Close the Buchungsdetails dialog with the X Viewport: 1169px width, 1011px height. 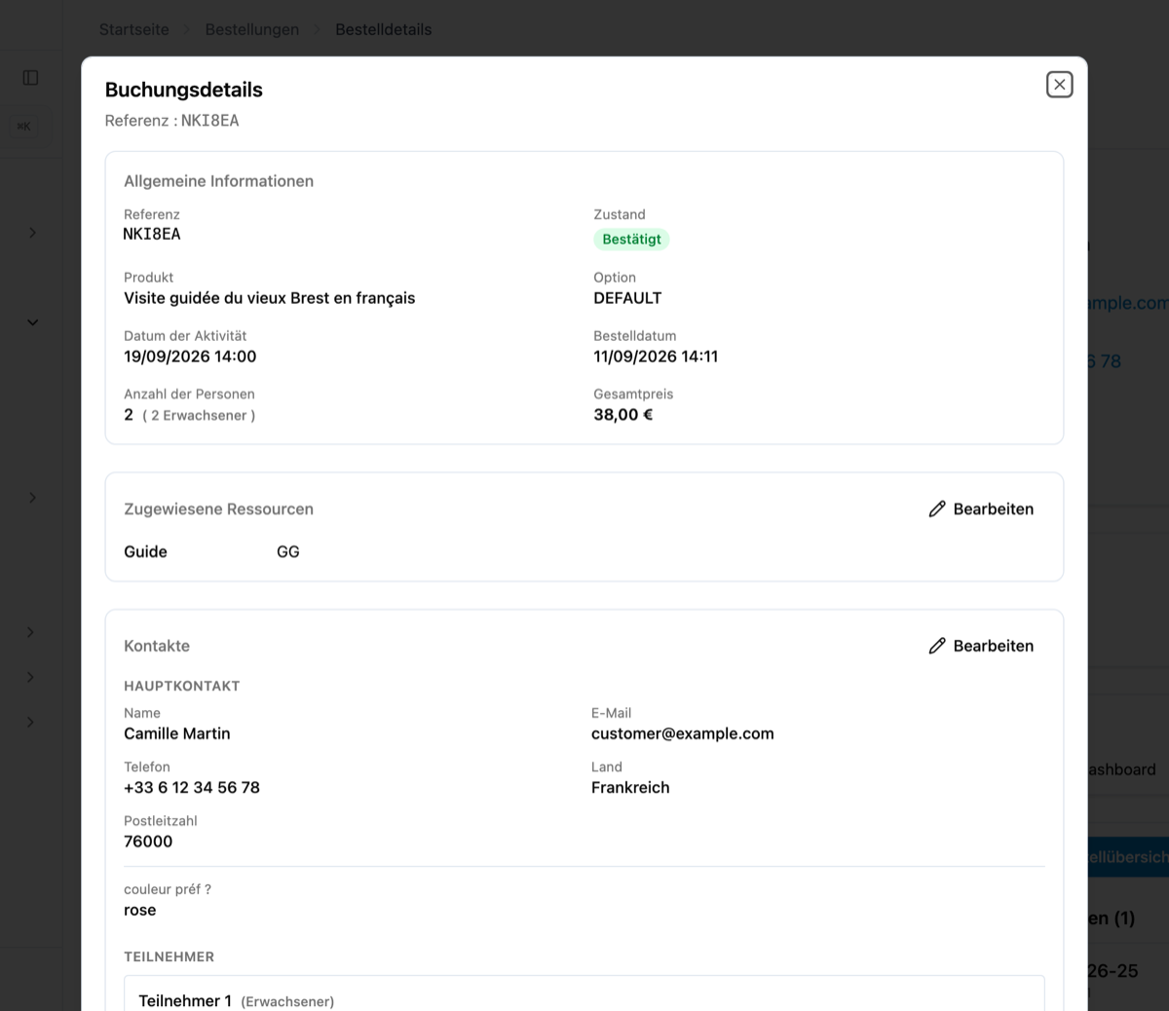1059,85
